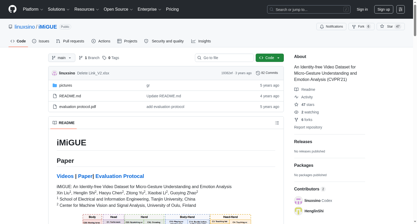Viewport: 417px width, 224px height.
Task: Open the GitHub homepage logo
Action: pyautogui.click(x=13, y=9)
